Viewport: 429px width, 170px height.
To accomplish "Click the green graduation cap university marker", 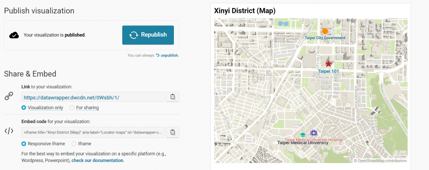I will (x=302, y=134).
